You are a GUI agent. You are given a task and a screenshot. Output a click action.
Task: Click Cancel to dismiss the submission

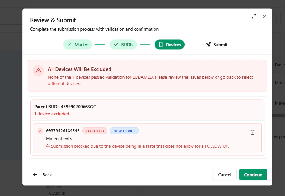tap(224, 175)
